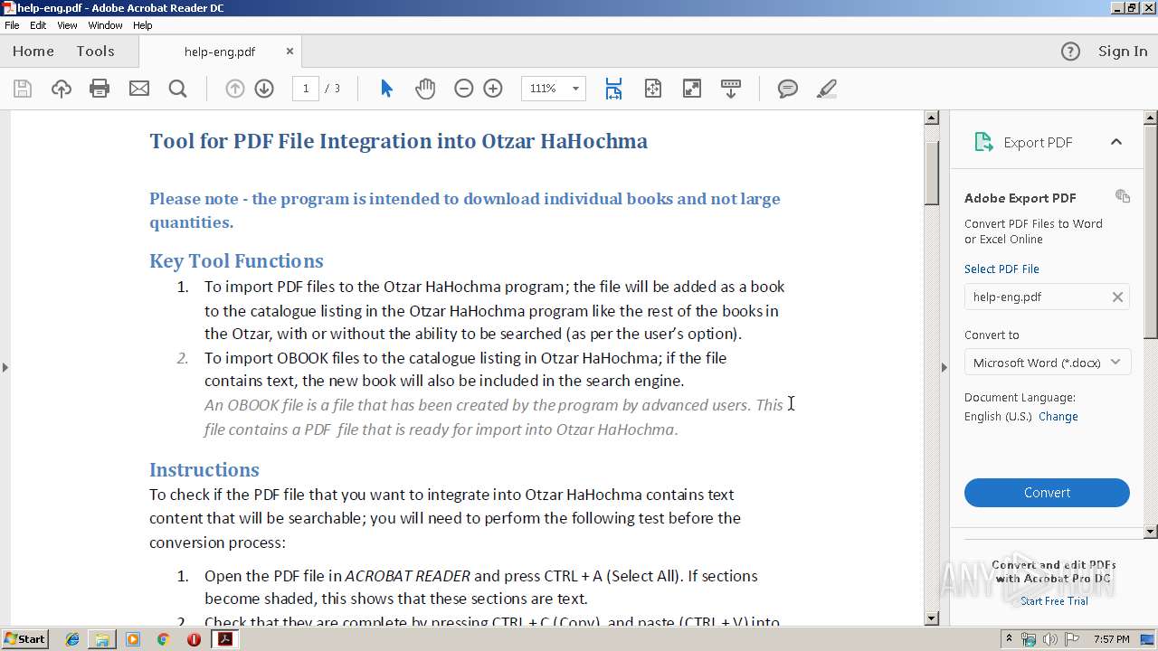Open the Find text magnifier
The image size is (1158, 651).
[177, 89]
